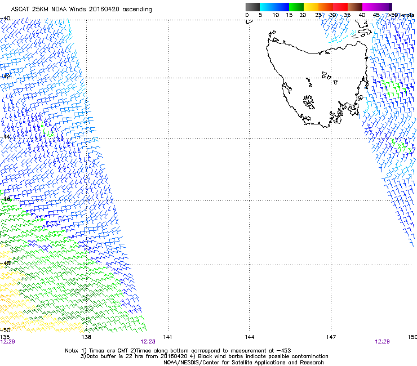Image resolution: width=417 pixels, height=366 pixels.
Task: Select the gray 0-5 knots legend segment
Action: [252, 7]
